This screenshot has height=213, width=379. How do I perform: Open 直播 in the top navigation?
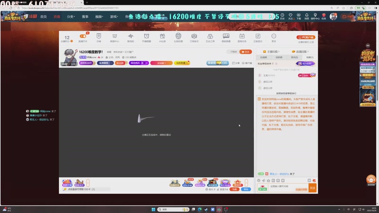tap(57, 17)
